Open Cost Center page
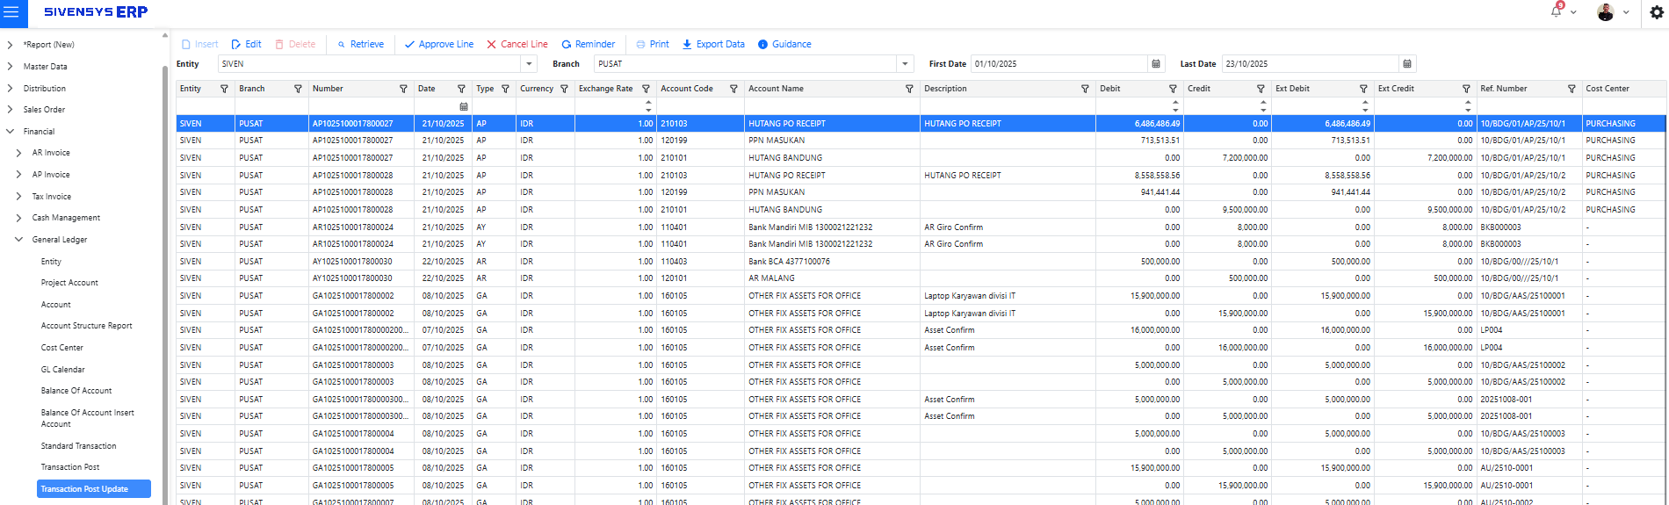Viewport: 1669px width, 505px height. coord(61,348)
